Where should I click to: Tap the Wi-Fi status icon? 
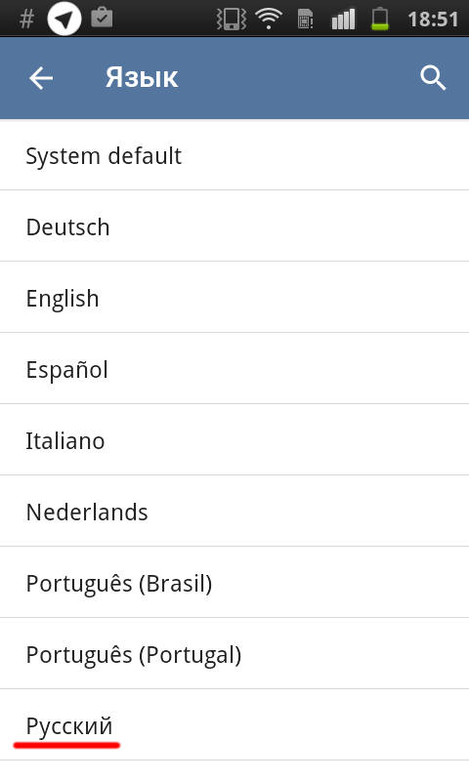coord(268,19)
